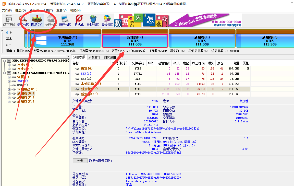Screen dimensions: 294x186
Task: Click the 序列号:202005290733 disk info text
Action: tap(94, 51)
